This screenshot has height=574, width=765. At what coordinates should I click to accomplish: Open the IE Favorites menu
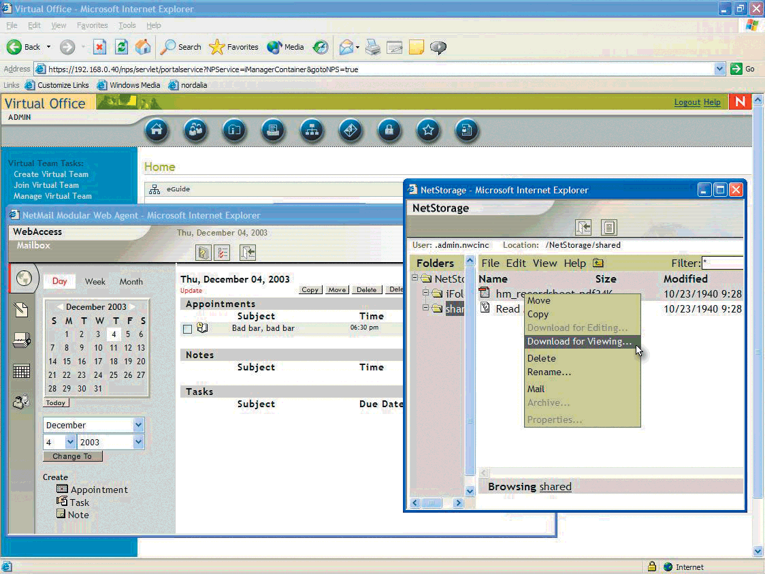tap(92, 25)
